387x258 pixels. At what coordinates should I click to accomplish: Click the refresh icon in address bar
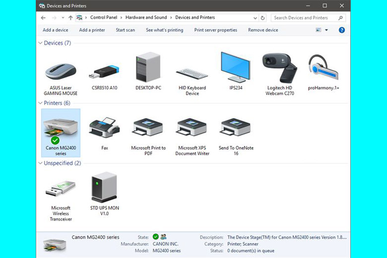pyautogui.click(x=262, y=18)
